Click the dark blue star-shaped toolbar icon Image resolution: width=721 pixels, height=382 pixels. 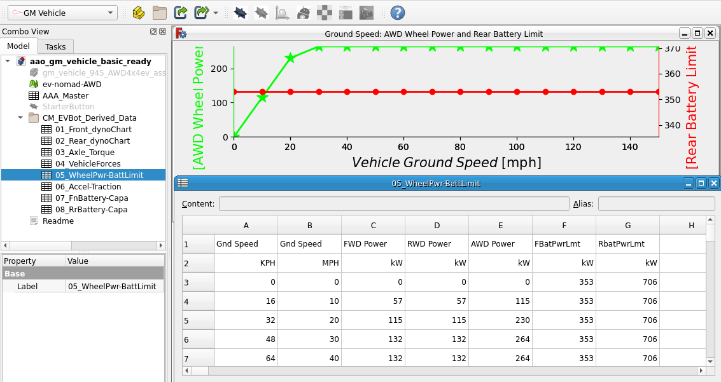240,13
